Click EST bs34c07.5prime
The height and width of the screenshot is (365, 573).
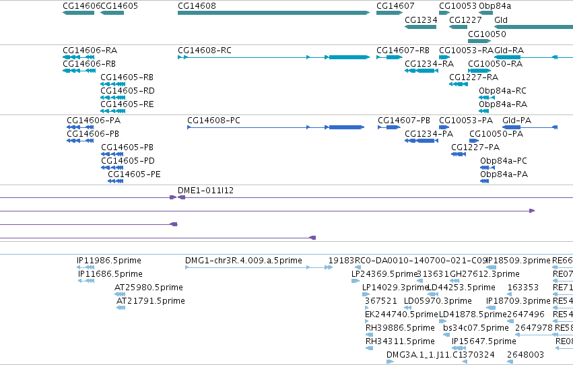446,335
